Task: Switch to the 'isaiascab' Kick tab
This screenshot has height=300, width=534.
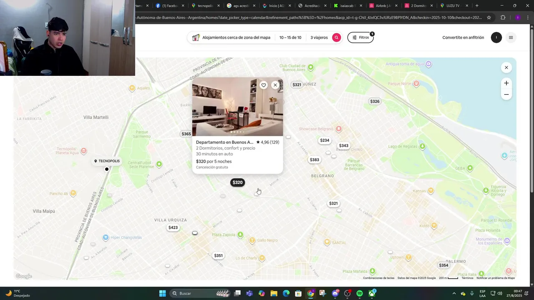Action: (348, 6)
